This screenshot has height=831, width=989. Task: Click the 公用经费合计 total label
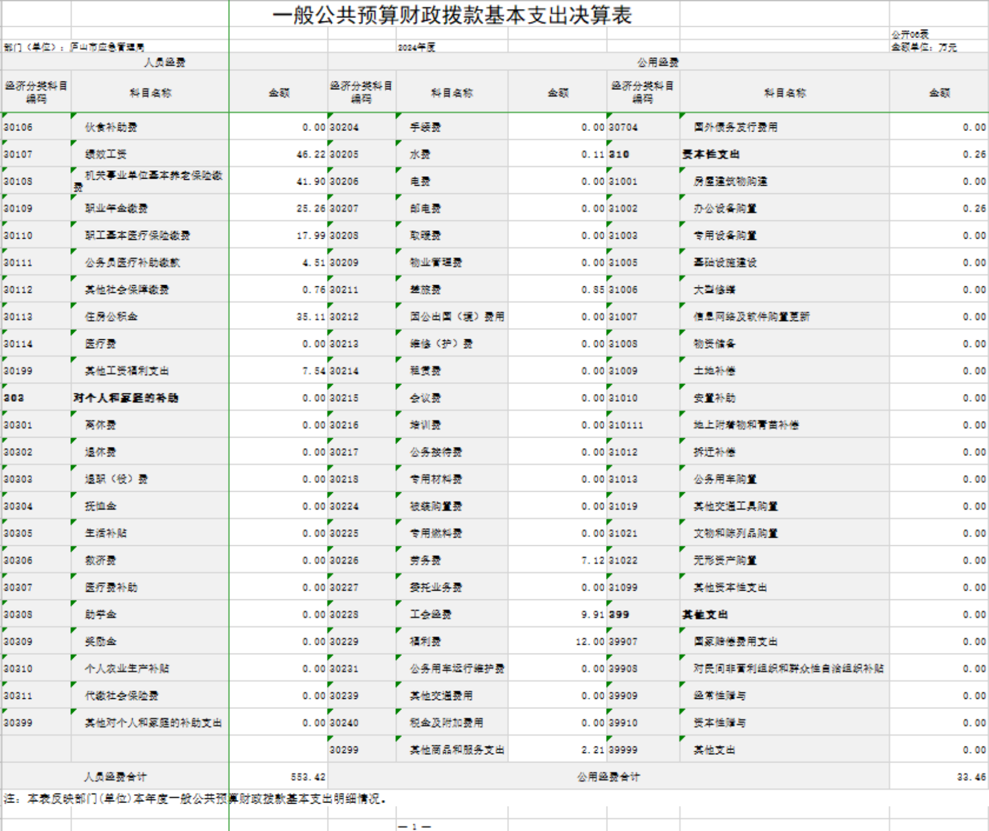point(608,777)
